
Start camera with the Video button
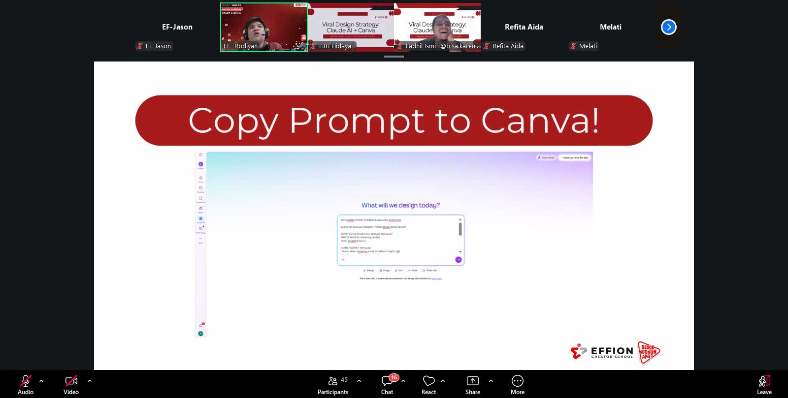click(x=71, y=385)
